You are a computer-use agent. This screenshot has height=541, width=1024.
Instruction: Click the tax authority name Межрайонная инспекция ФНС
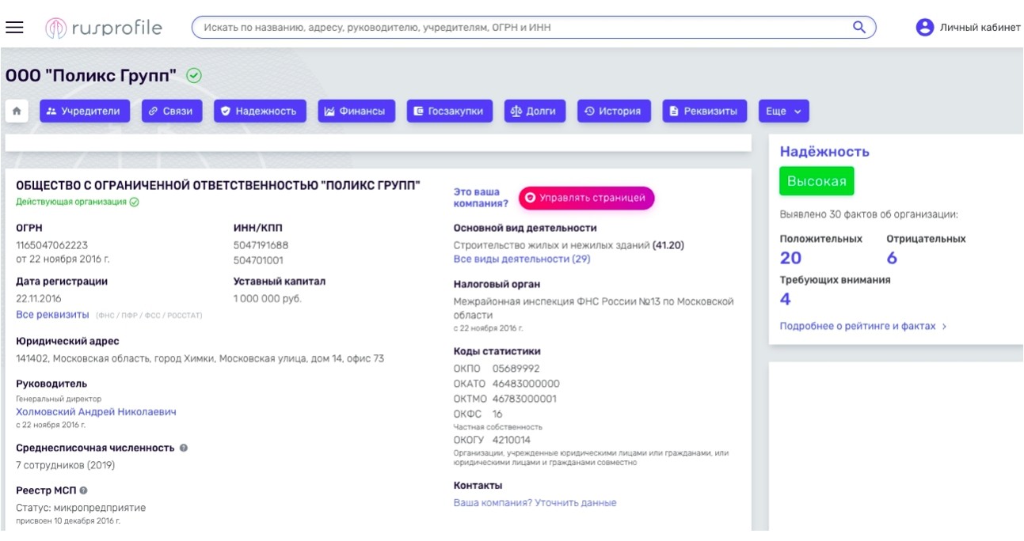pyautogui.click(x=594, y=308)
